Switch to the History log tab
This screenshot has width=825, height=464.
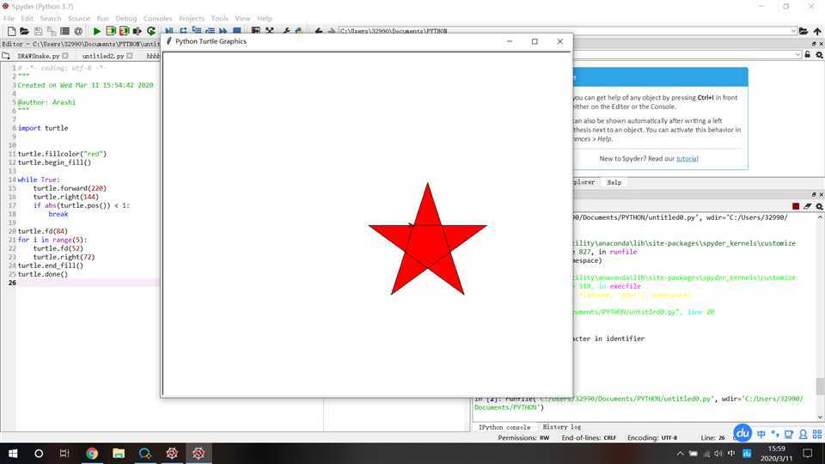[x=561, y=427]
